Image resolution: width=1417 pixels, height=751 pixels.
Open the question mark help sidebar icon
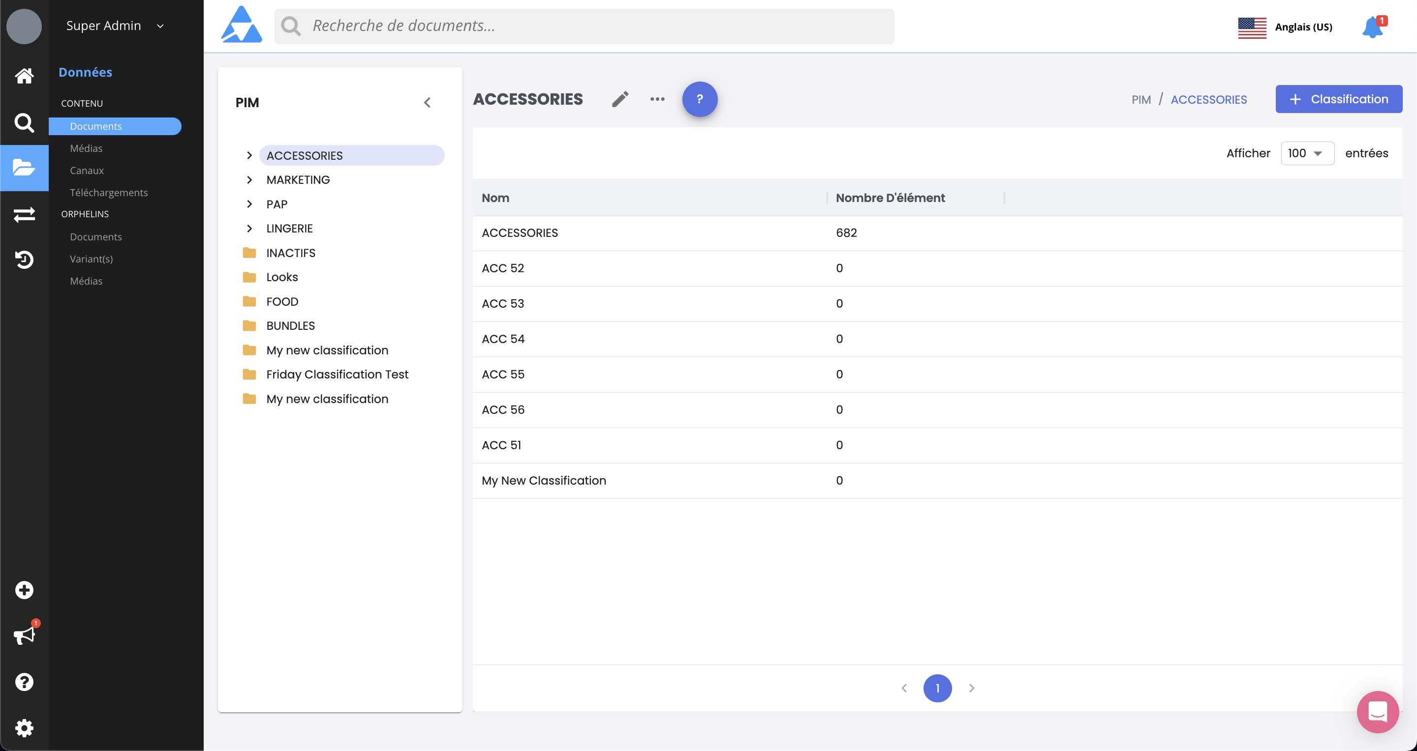coord(24,682)
